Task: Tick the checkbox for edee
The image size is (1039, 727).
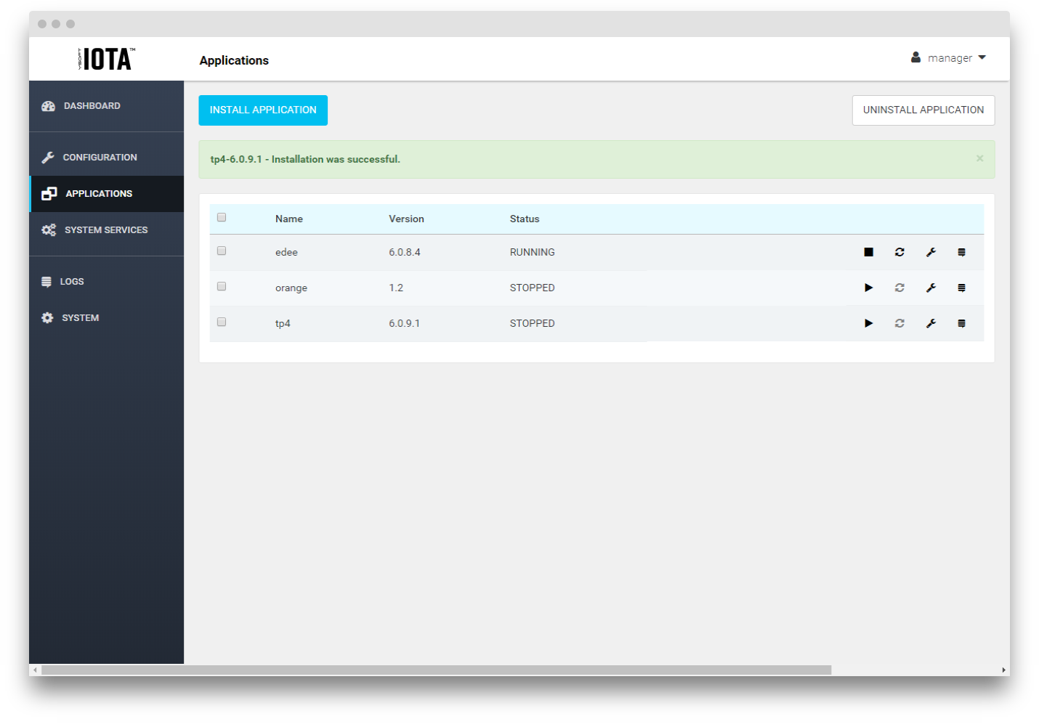Action: pos(222,251)
